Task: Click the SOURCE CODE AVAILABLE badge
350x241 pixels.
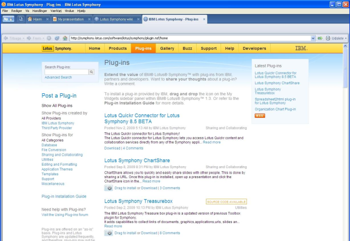Action: 226,202
